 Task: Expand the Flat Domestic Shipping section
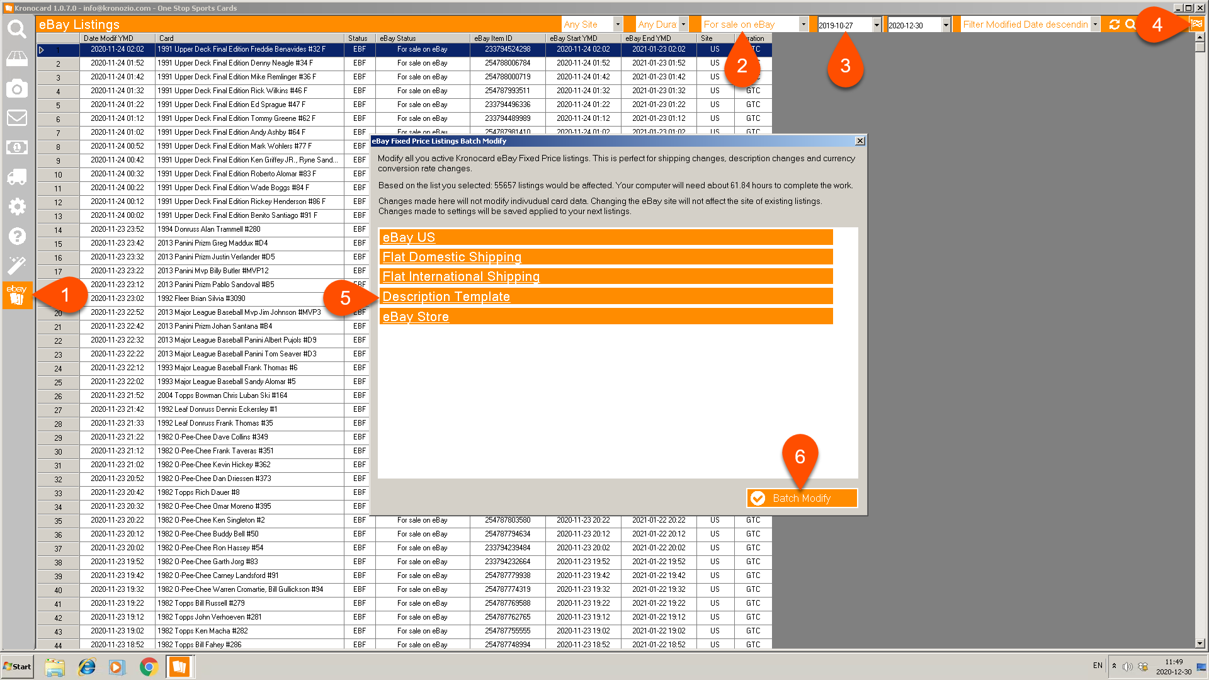(x=606, y=257)
